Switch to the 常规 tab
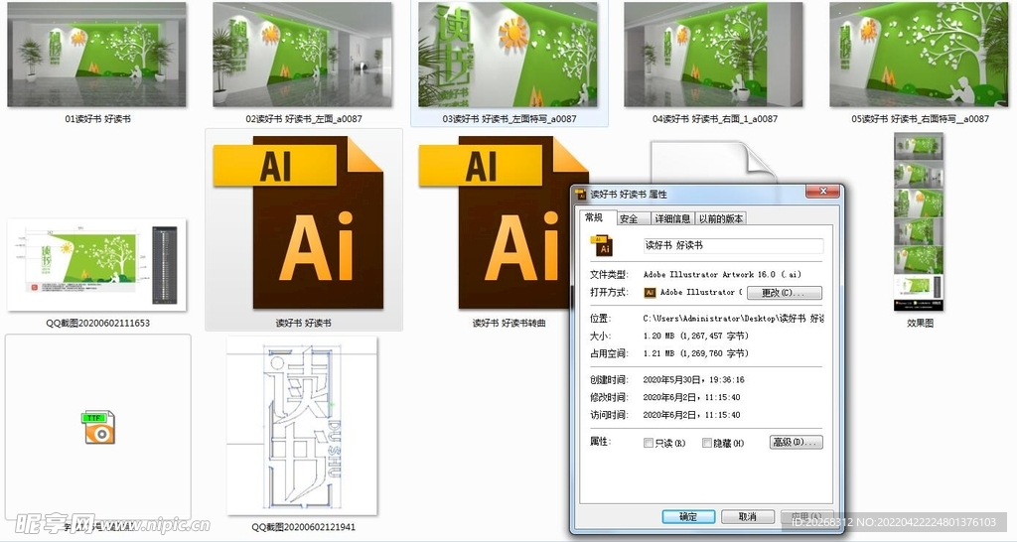Image resolution: width=1017 pixels, height=542 pixels. pos(594,217)
